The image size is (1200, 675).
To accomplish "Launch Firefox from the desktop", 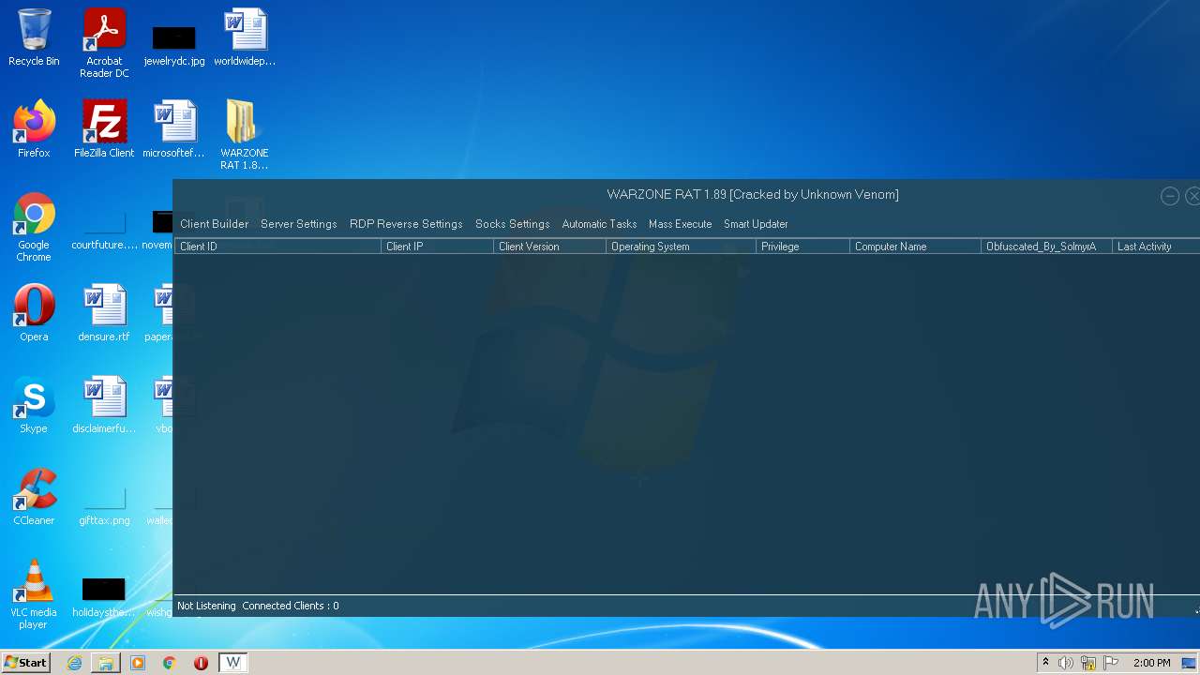I will click(x=34, y=129).
